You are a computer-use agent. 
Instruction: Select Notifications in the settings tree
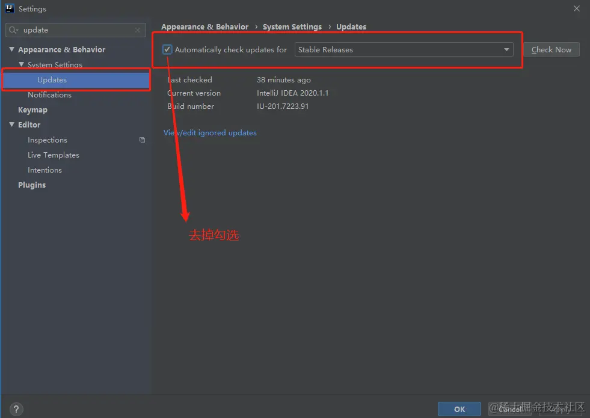[49, 95]
